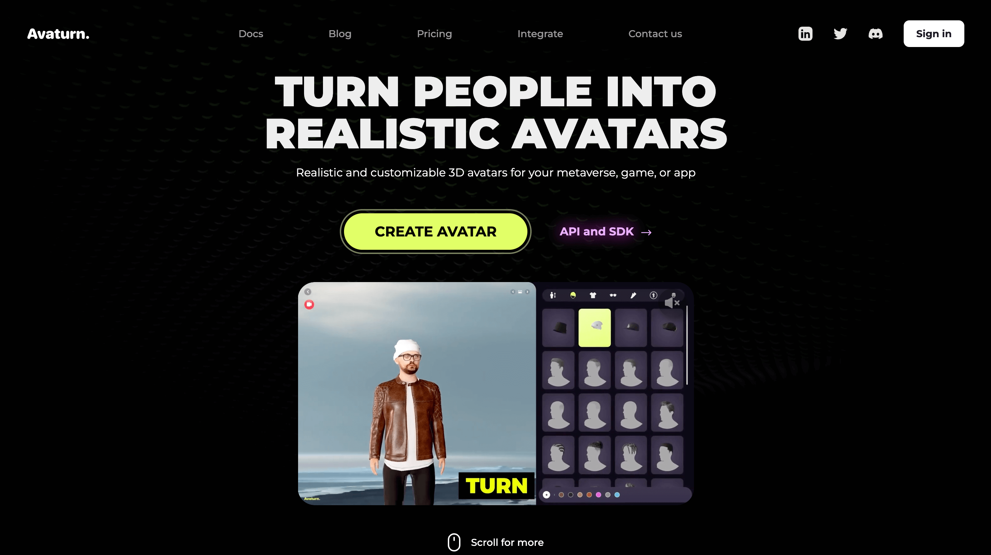This screenshot has height=555, width=991.
Task: Toggle the avatar hair style panel
Action: click(x=573, y=294)
